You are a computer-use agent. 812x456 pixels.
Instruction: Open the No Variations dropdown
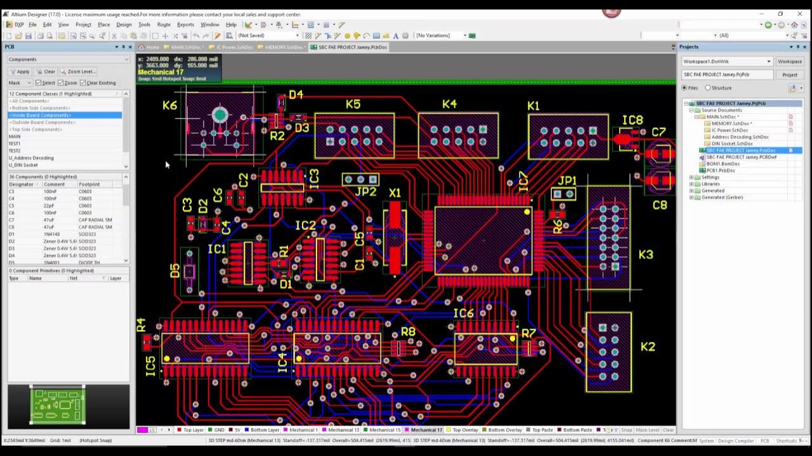pyautogui.click(x=464, y=35)
